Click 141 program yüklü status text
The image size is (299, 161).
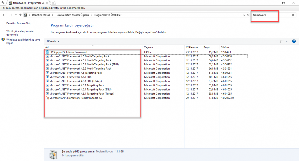tap(73, 155)
